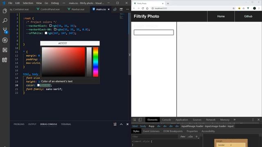This screenshot has height=147, width=262.
Task: Open the Event Listeners pane
Action: (151, 131)
